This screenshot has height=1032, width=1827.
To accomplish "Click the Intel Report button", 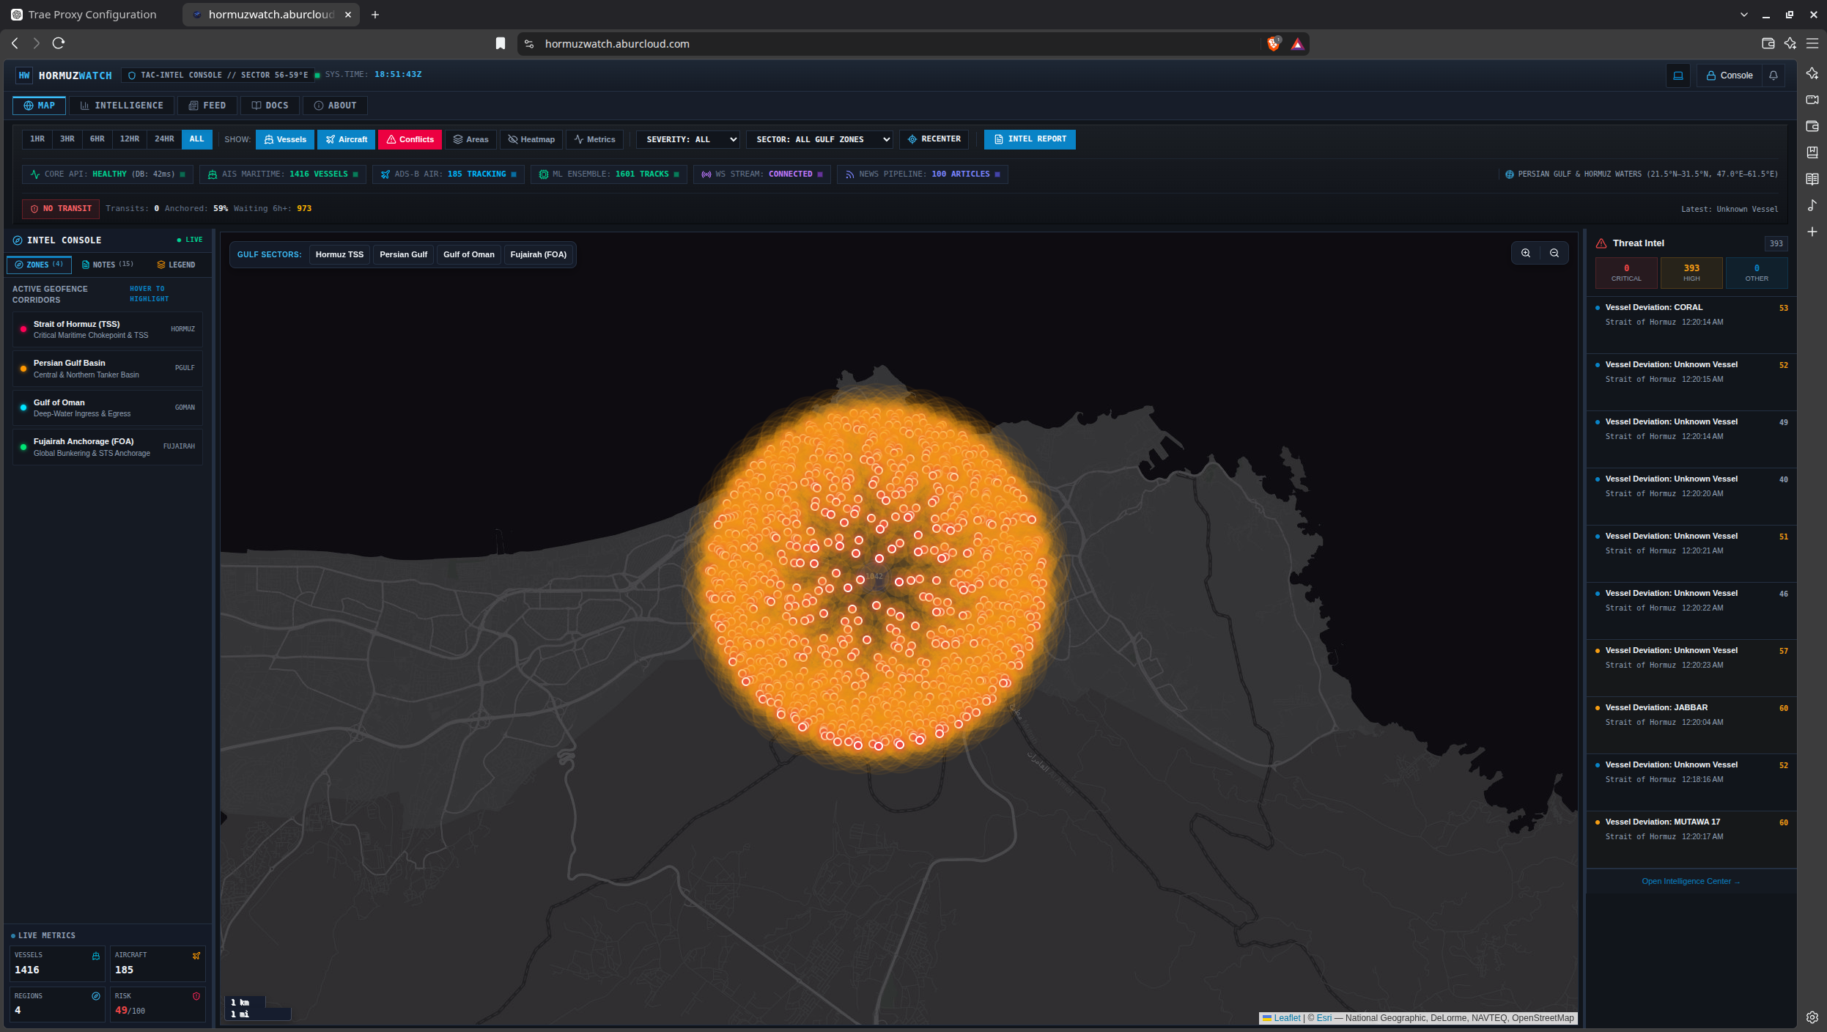I will (x=1030, y=139).
